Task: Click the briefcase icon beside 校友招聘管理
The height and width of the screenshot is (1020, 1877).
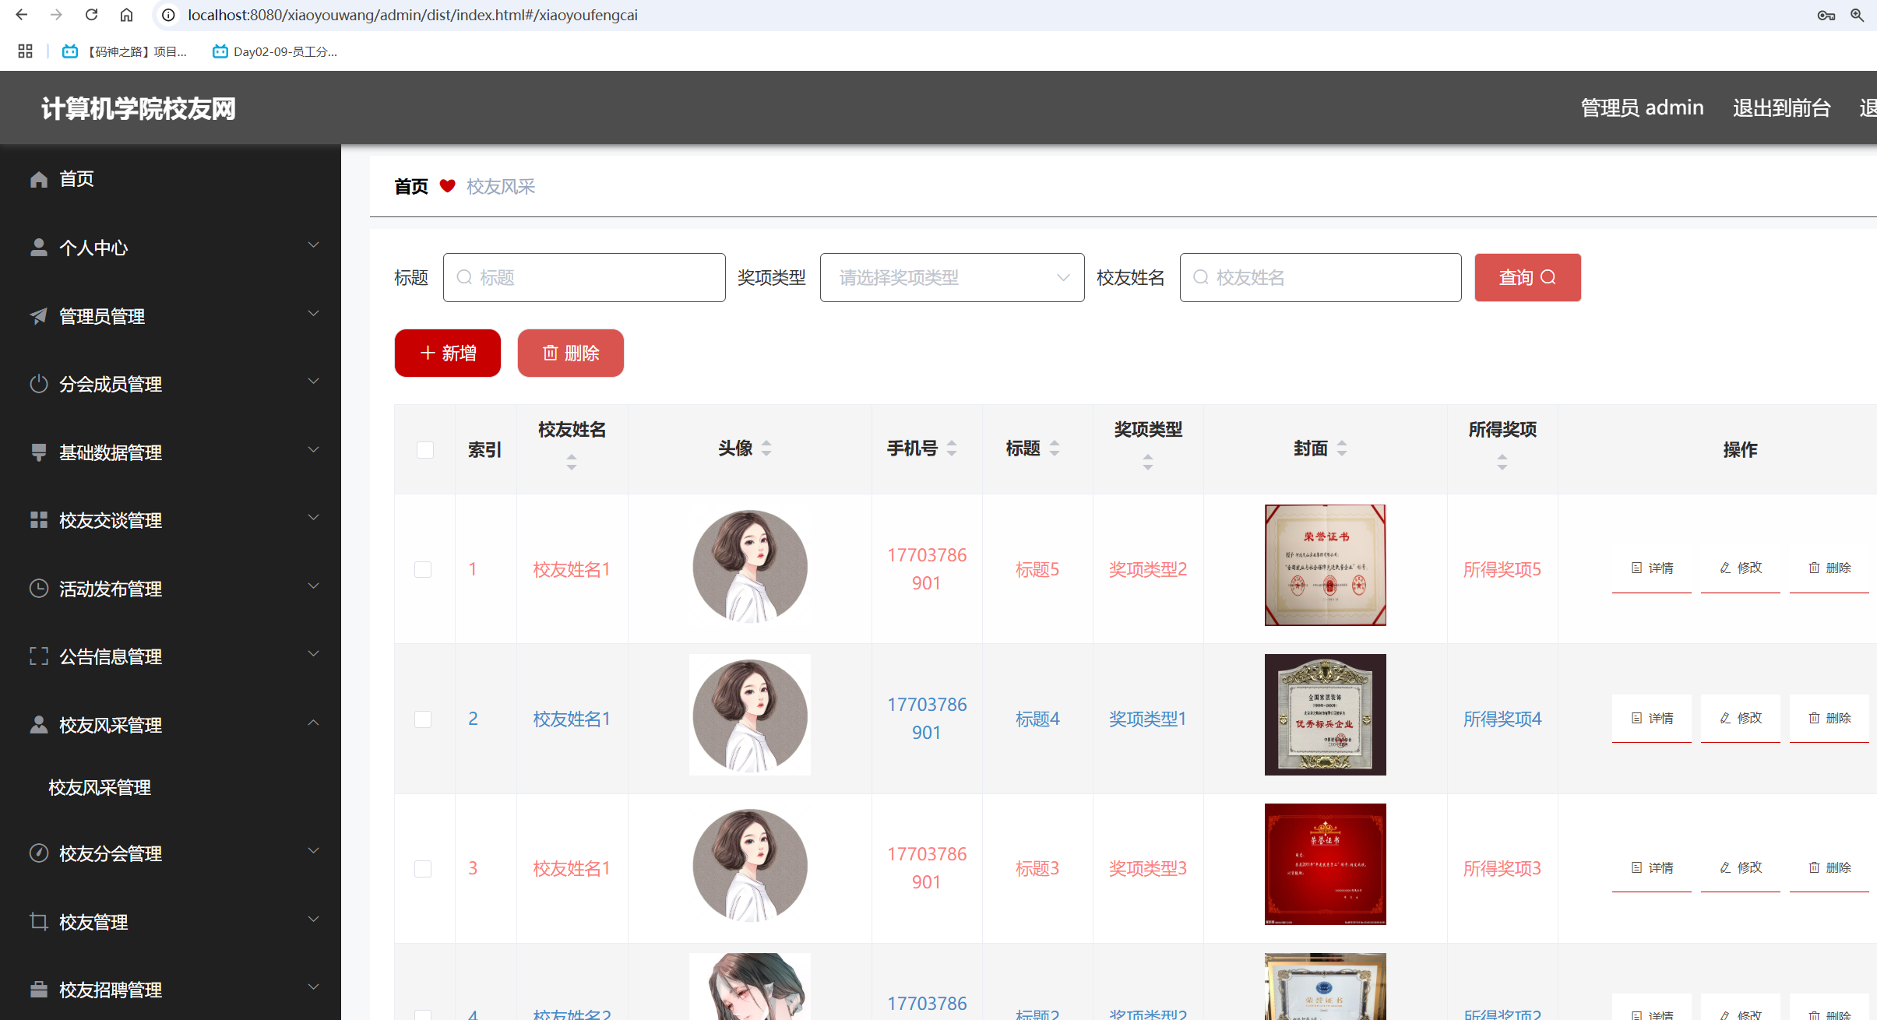Action: [x=39, y=990]
